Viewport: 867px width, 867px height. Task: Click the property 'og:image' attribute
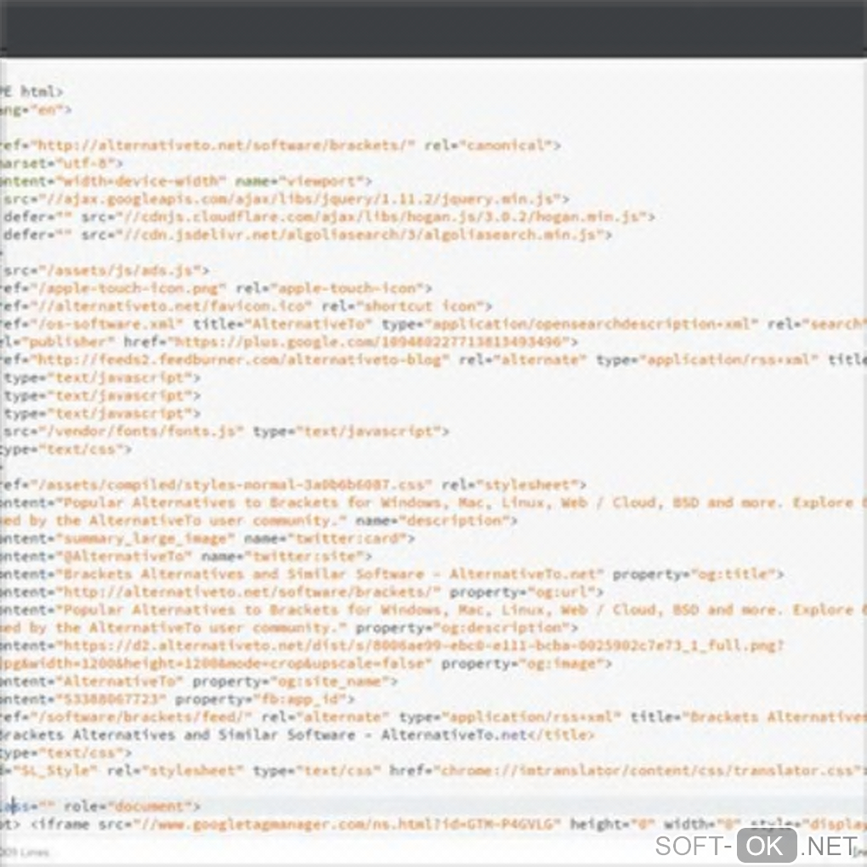pos(522,664)
